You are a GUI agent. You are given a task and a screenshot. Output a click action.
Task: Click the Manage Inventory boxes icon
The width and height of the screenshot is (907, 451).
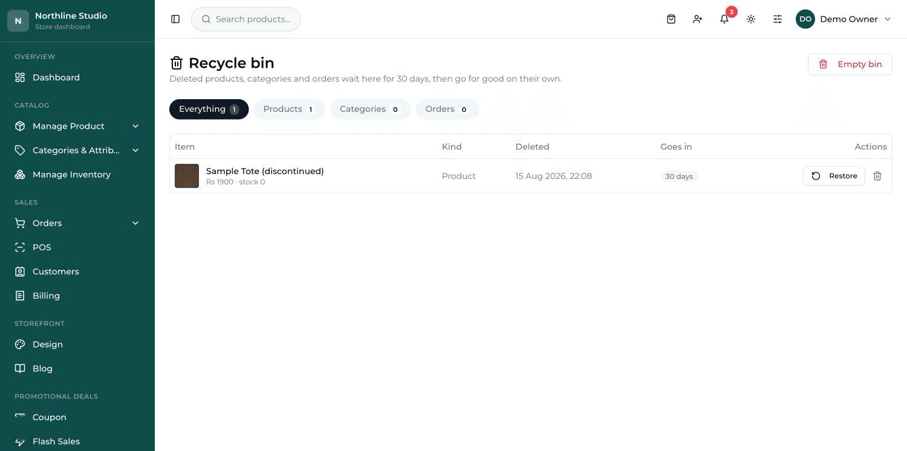pyautogui.click(x=20, y=175)
